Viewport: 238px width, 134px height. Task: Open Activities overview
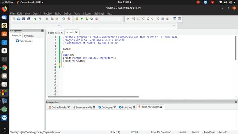pyautogui.click(x=7, y=2)
